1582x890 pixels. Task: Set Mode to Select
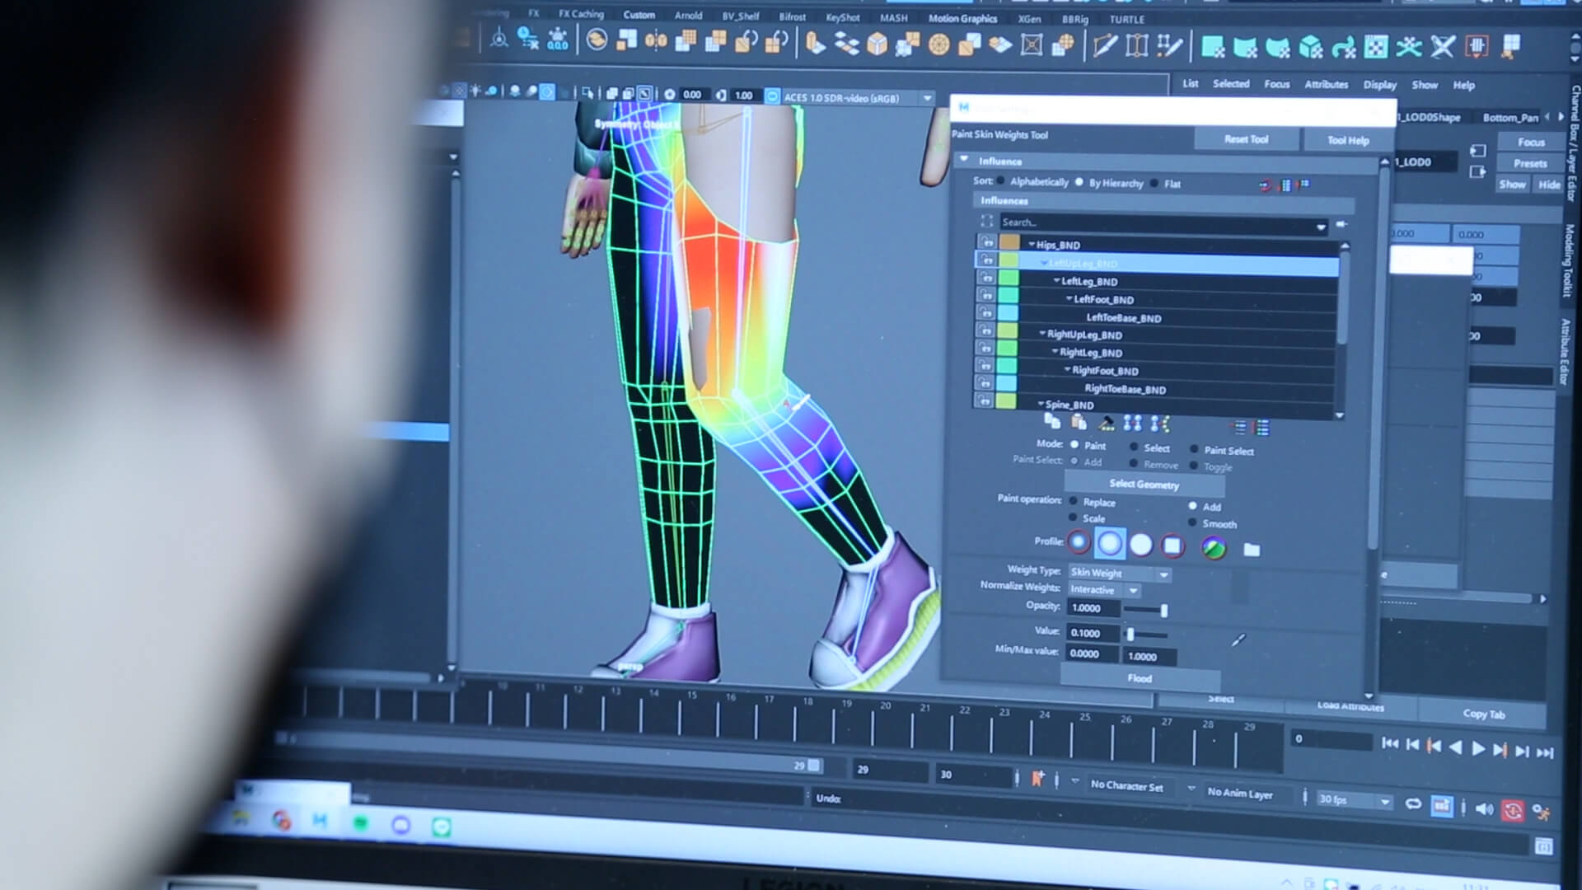(x=1134, y=447)
